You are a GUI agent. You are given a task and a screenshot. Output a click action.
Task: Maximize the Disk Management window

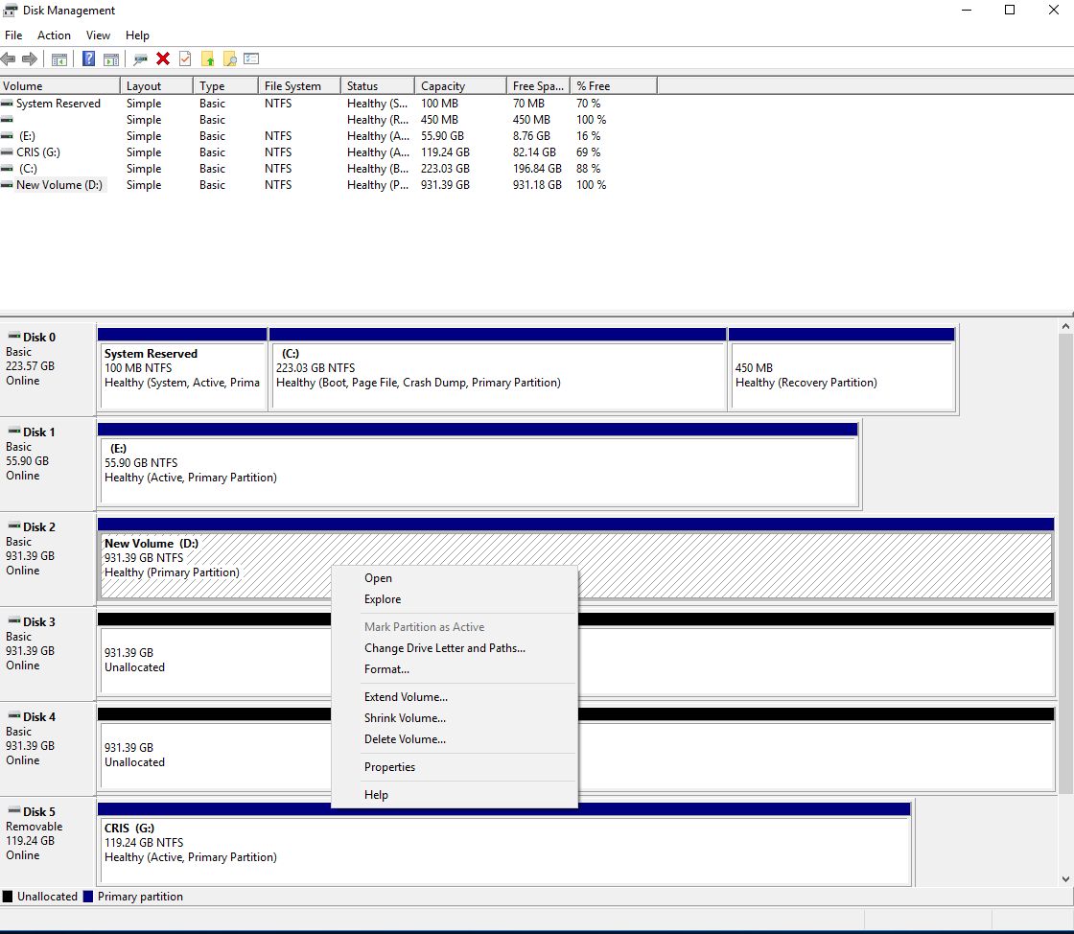(x=1010, y=10)
